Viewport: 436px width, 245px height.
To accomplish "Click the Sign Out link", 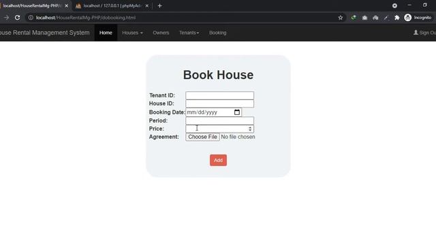I will tap(424, 33).
